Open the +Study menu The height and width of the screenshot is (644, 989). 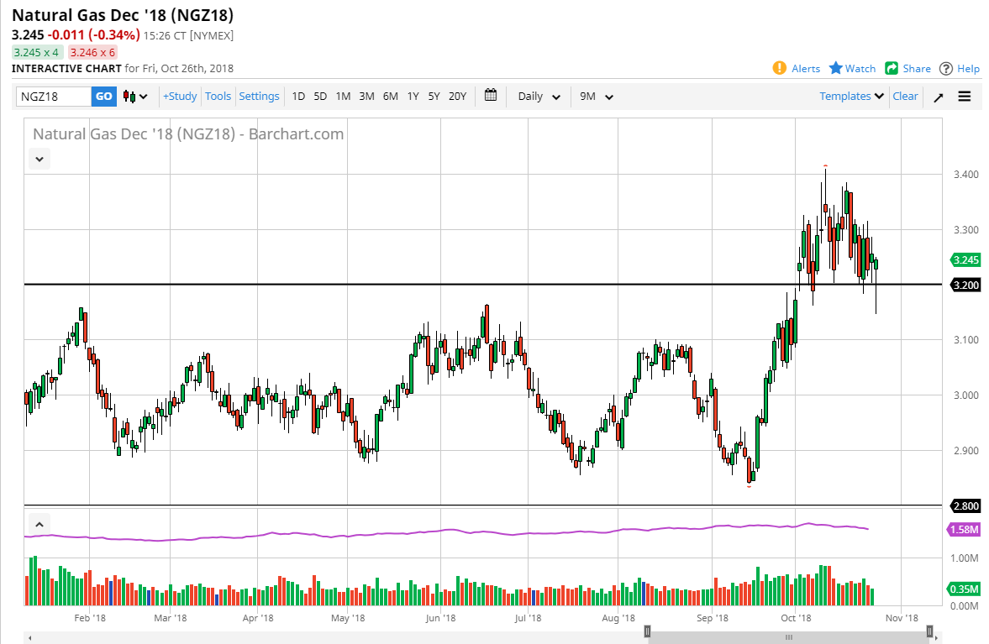tap(180, 97)
